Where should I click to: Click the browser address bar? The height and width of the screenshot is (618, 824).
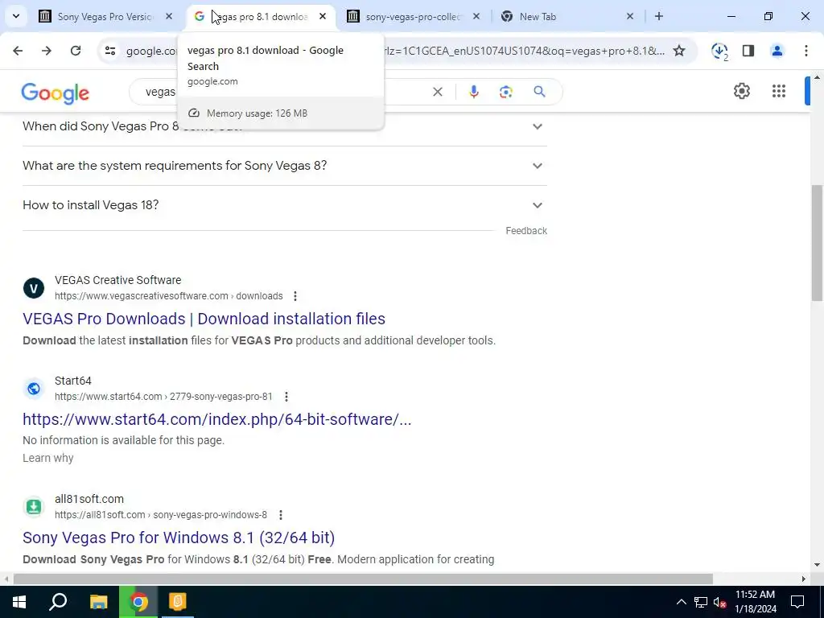[399, 51]
